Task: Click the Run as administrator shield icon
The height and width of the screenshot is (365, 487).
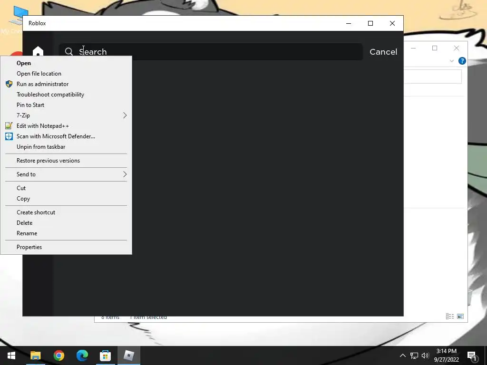Action: click(9, 84)
